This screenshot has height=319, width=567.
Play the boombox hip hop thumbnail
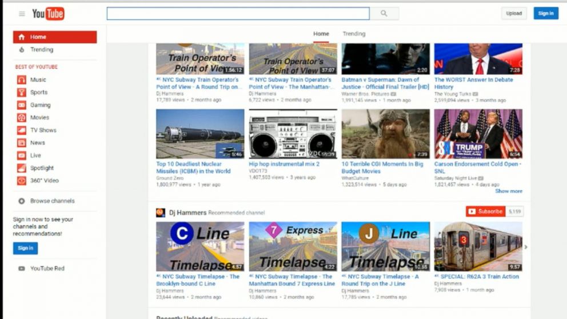click(x=293, y=134)
